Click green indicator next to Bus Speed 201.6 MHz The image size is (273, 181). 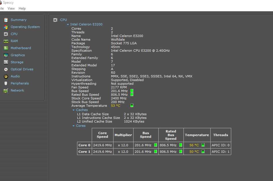click(132, 91)
